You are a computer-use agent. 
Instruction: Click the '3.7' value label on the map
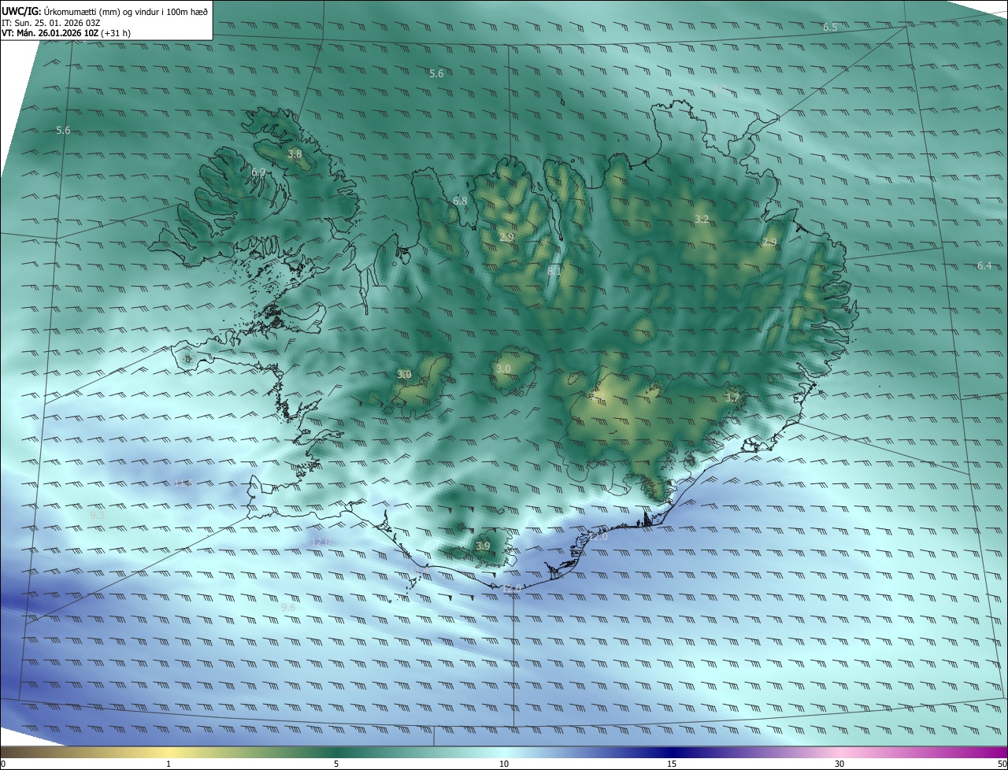click(732, 398)
